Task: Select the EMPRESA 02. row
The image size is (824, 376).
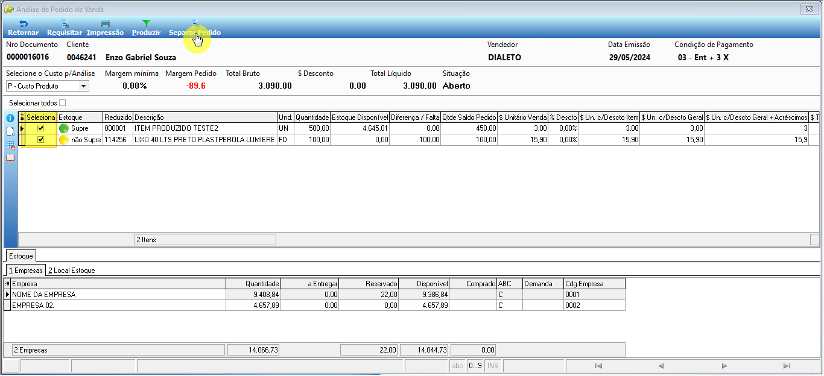Action: [315, 305]
